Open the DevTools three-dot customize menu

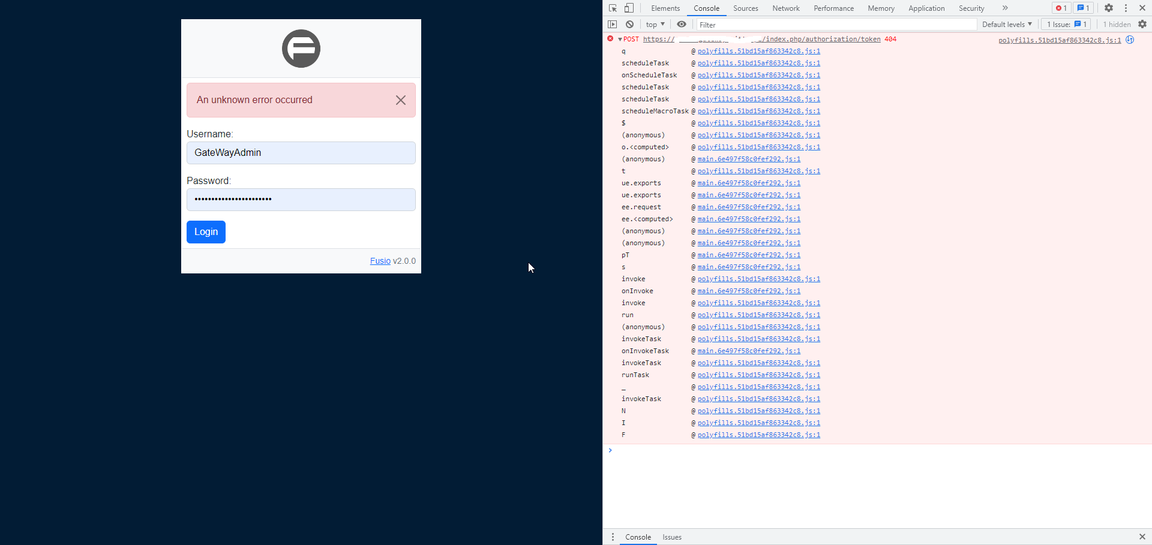1126,8
